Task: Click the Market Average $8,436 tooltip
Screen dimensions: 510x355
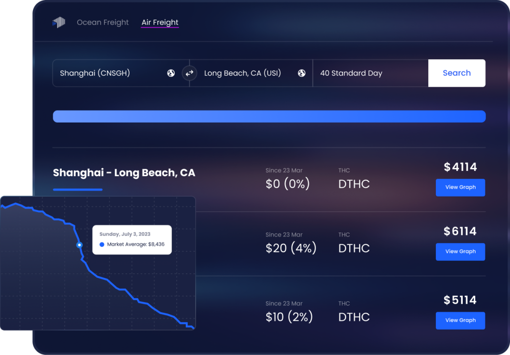Action: click(132, 239)
